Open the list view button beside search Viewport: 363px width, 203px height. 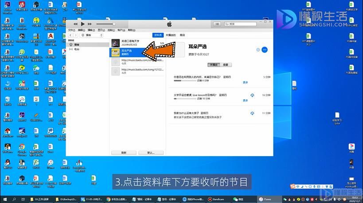click(217, 24)
